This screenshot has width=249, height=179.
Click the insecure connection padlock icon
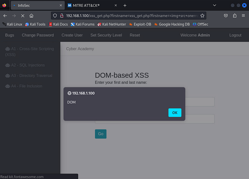point(62,16)
